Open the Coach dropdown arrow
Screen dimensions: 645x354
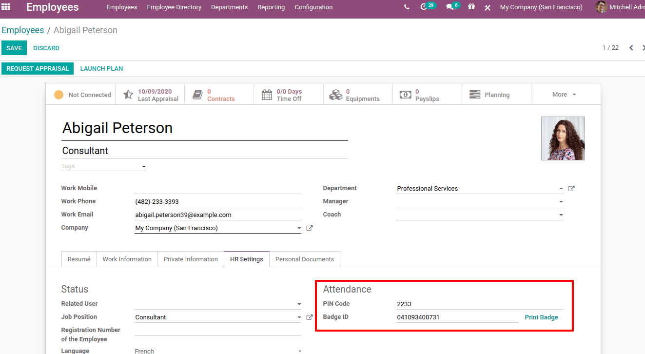coord(561,215)
